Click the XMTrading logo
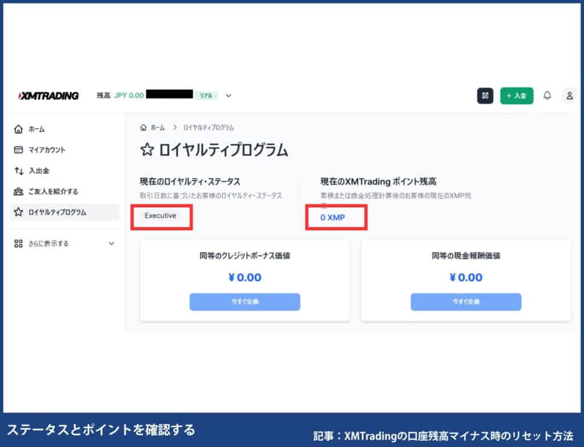Viewport: 584px width, 447px height. click(48, 96)
